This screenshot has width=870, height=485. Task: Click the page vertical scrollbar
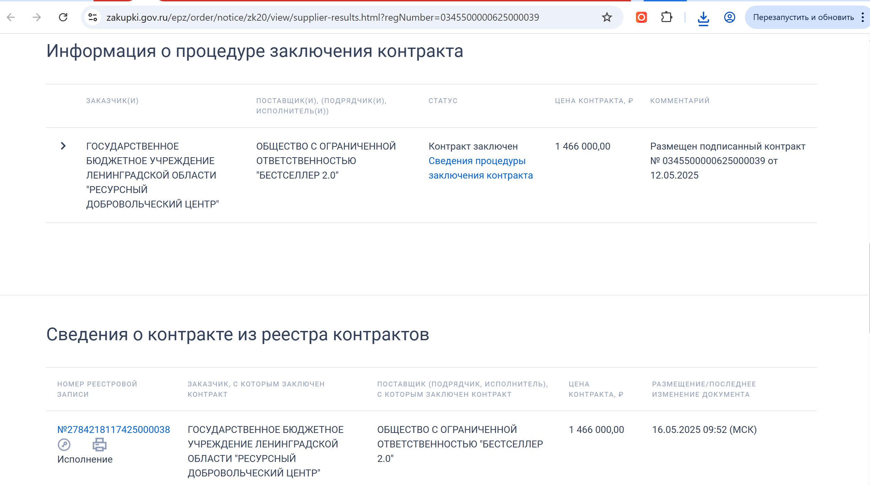pos(869,288)
